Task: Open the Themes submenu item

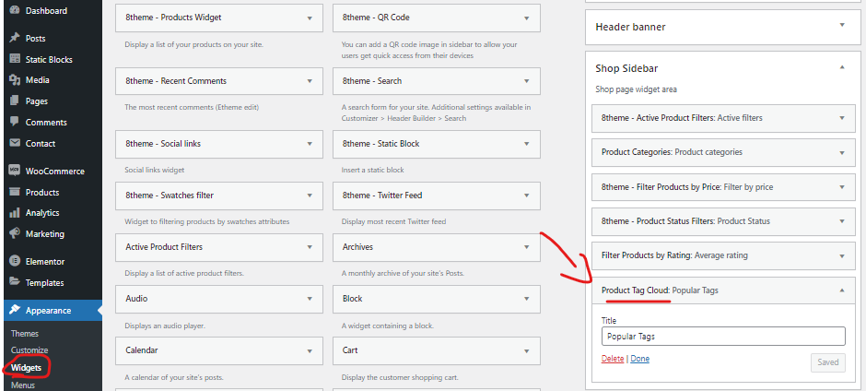Action: (25, 334)
